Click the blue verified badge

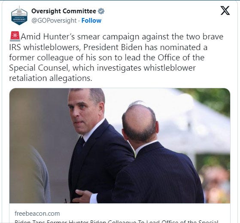tap(101, 11)
